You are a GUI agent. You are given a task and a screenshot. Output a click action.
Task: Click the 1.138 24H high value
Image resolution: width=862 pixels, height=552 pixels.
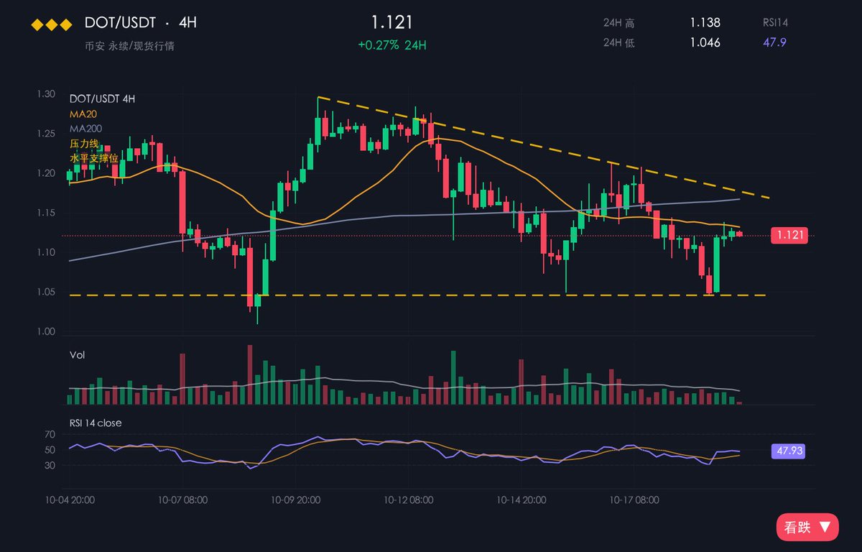pyautogui.click(x=705, y=23)
